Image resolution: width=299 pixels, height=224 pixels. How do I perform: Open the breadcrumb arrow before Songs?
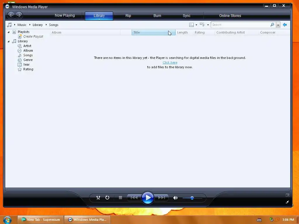click(x=46, y=25)
